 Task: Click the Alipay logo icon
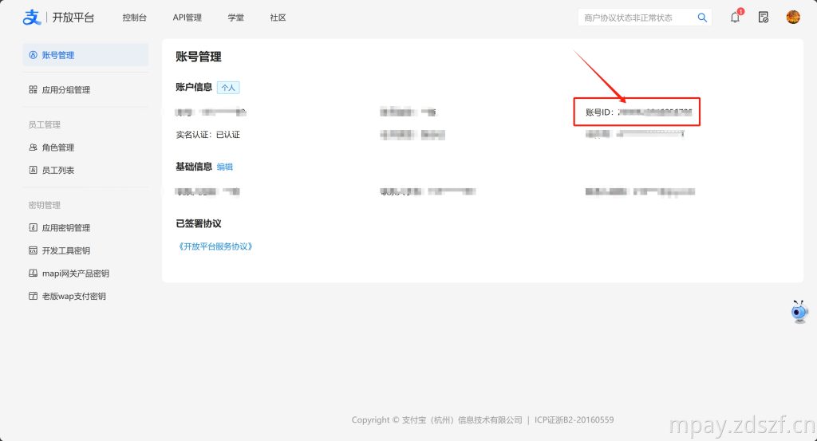[31, 18]
